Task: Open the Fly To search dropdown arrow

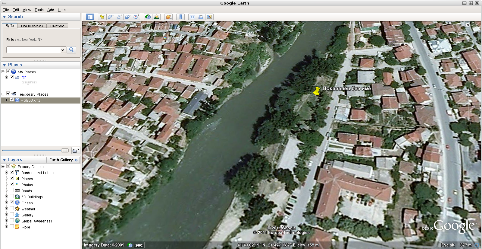Action: 63,50
